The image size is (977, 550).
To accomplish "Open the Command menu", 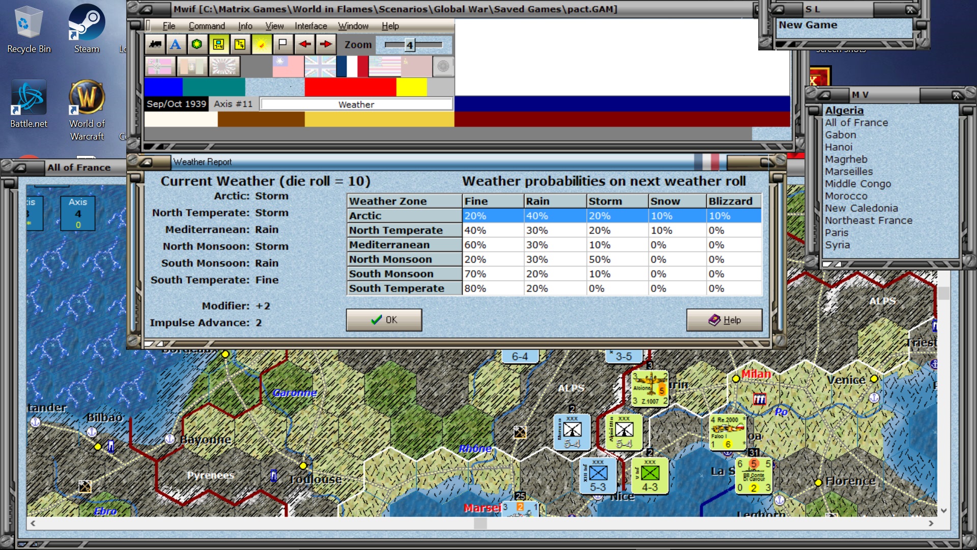I will 207,26.
